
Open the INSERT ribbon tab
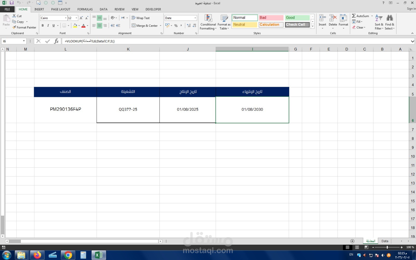pyautogui.click(x=39, y=9)
